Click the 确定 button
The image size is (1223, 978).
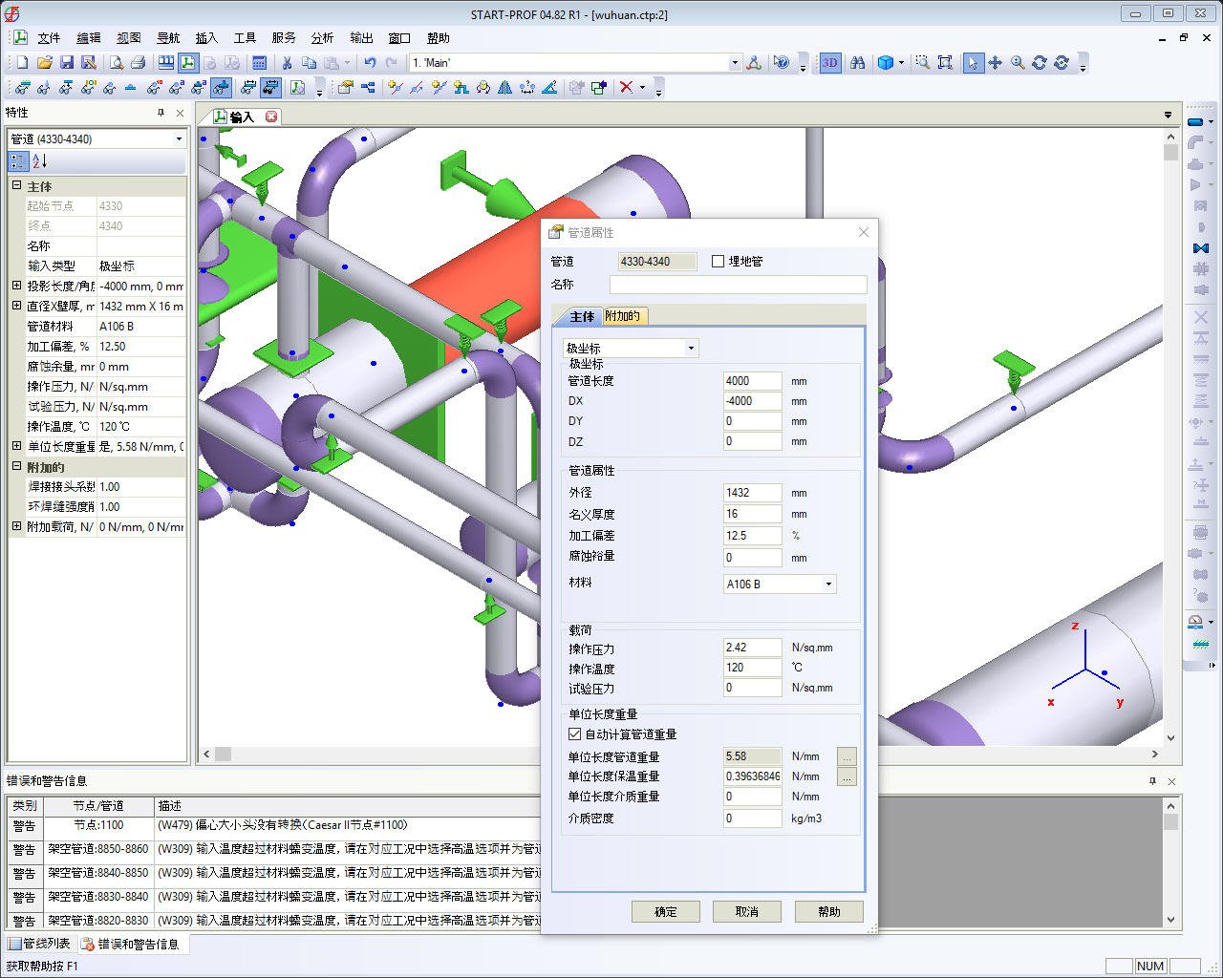[666, 912]
